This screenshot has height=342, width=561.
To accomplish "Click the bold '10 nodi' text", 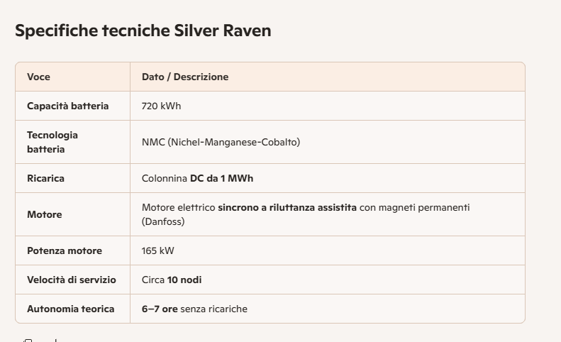I will tap(184, 280).
